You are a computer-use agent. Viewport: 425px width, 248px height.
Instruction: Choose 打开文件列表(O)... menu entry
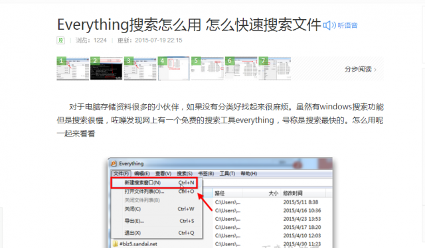pos(157,192)
